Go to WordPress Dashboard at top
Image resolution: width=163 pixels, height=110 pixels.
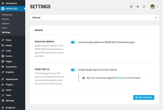click(x=11, y=3)
